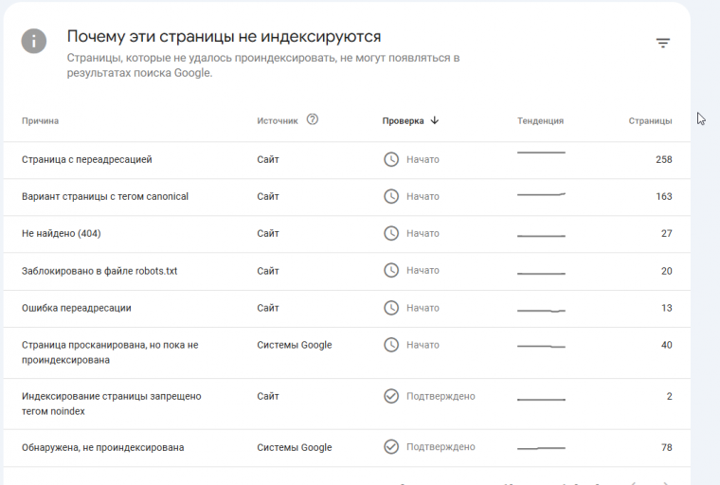Click page count 78
This screenshot has height=485, width=720.
[666, 447]
